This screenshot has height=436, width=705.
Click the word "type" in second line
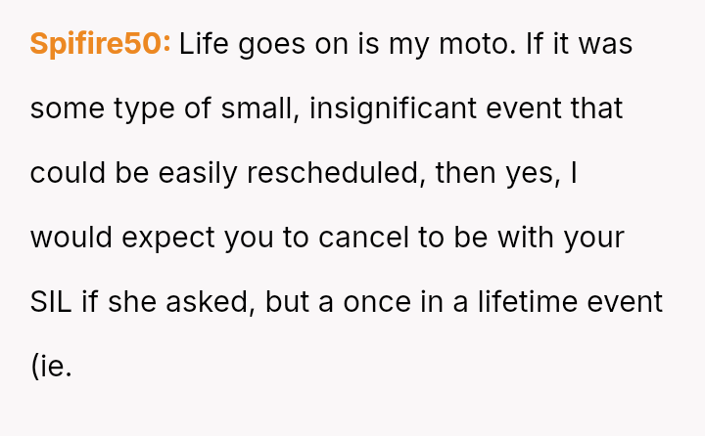(144, 109)
